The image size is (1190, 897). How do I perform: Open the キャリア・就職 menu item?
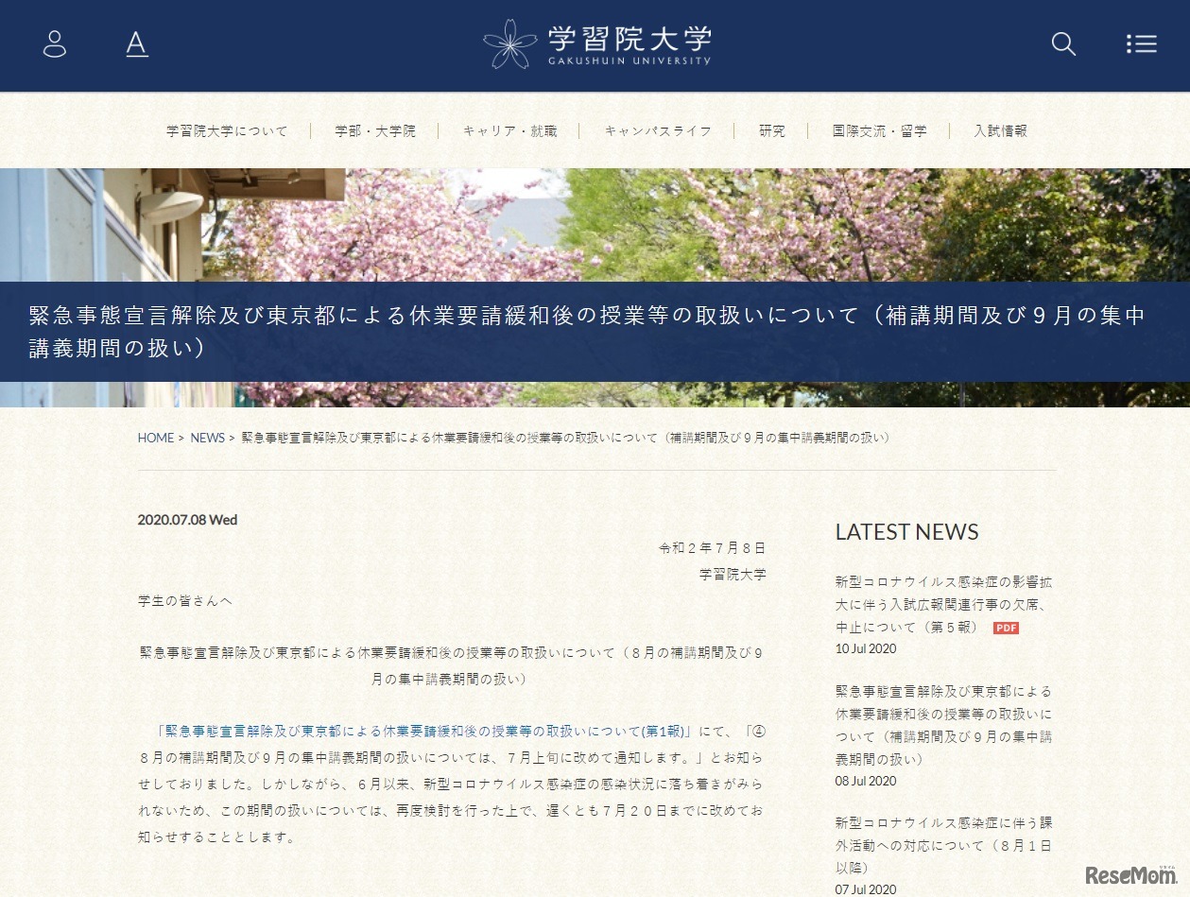pos(509,130)
